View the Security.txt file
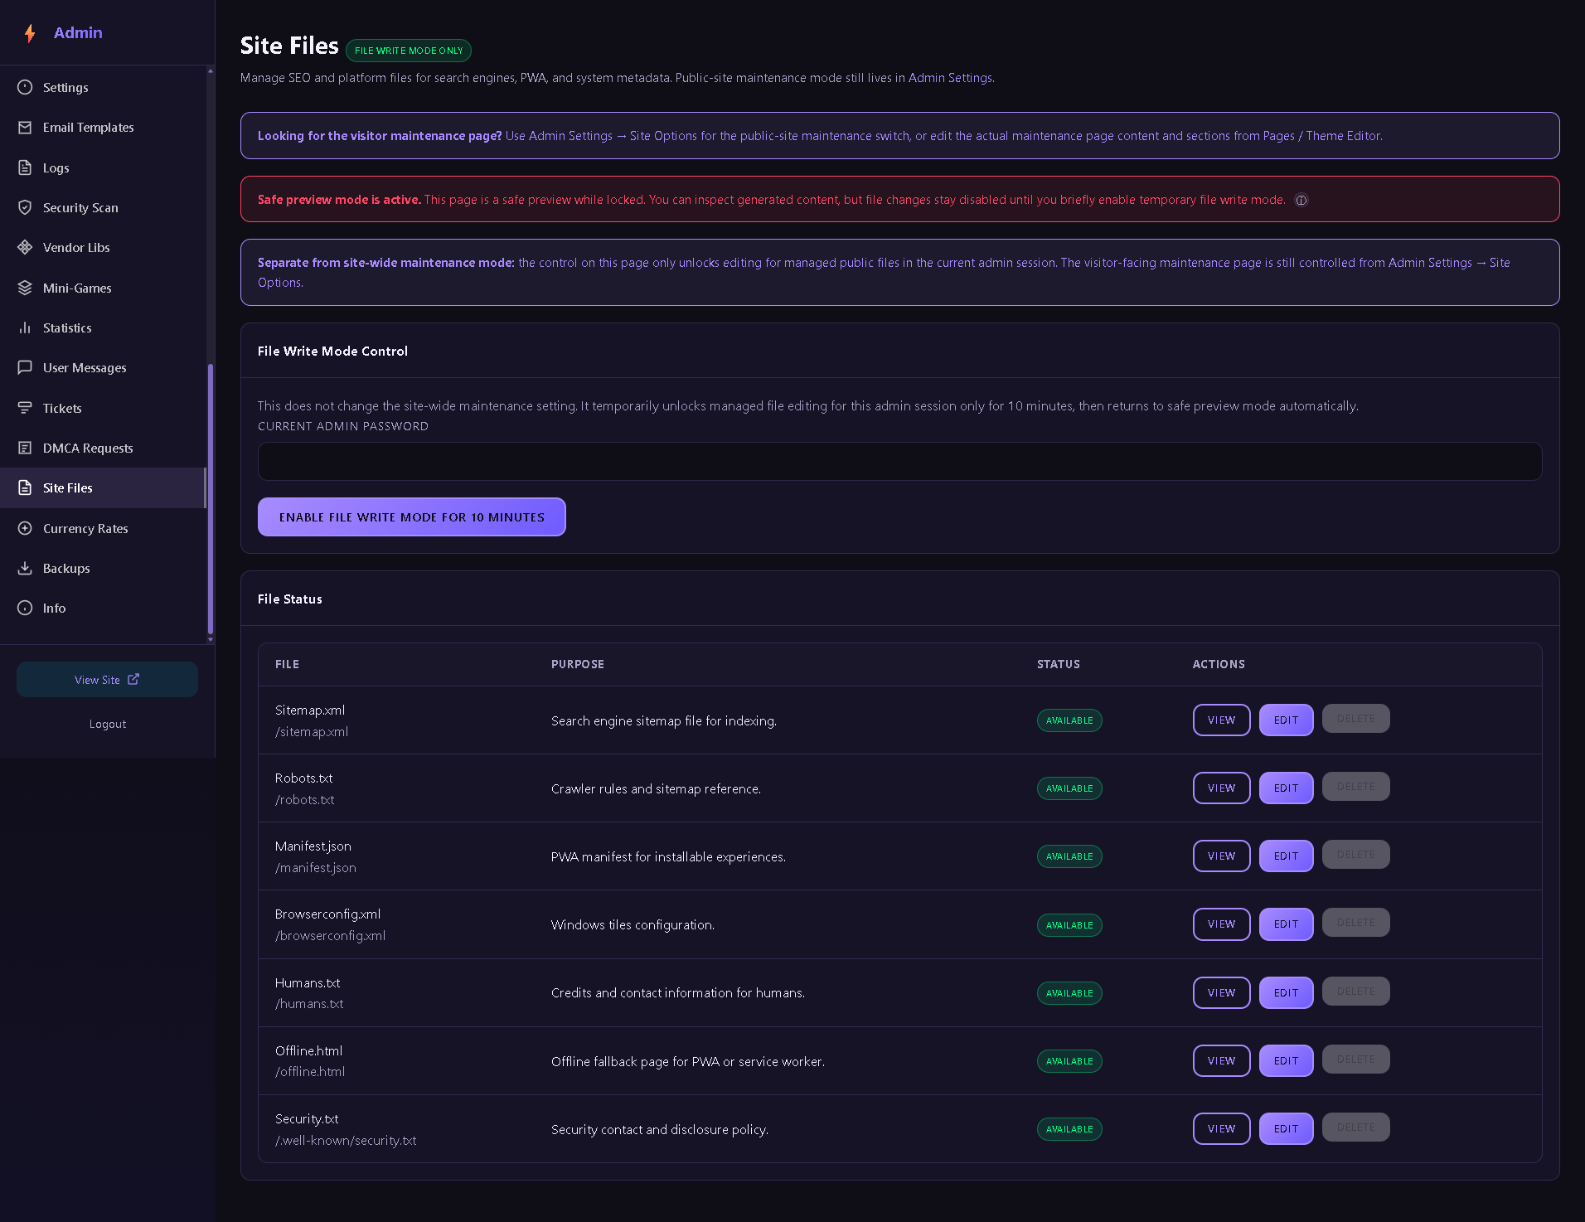This screenshot has height=1222, width=1585. (1221, 1128)
